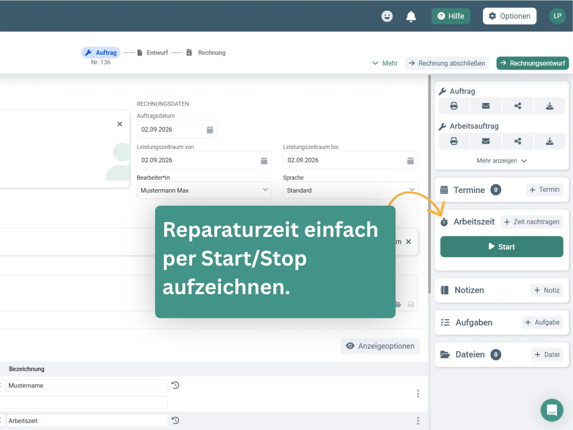The image size is (573, 430).
Task: Expand the Mehr menu
Action: [385, 63]
